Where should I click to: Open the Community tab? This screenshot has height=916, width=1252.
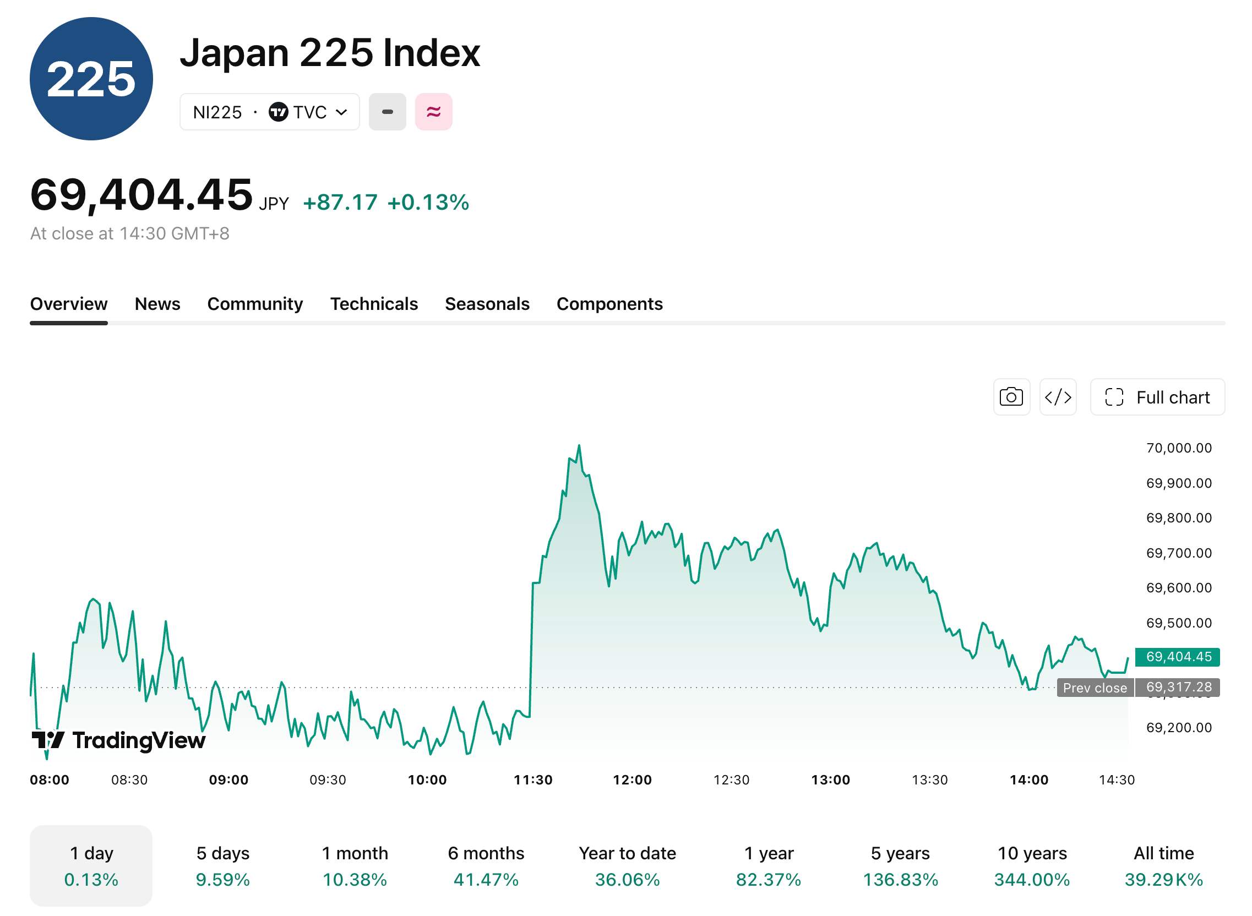coord(255,304)
